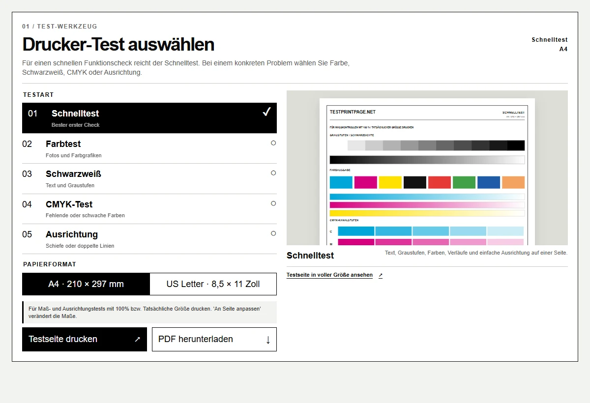Image resolution: width=590 pixels, height=403 pixels.
Task: Pick the A4 210 × 297 mm paper format
Action: [86, 284]
